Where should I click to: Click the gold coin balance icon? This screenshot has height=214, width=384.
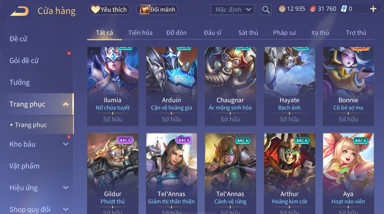tap(282, 9)
